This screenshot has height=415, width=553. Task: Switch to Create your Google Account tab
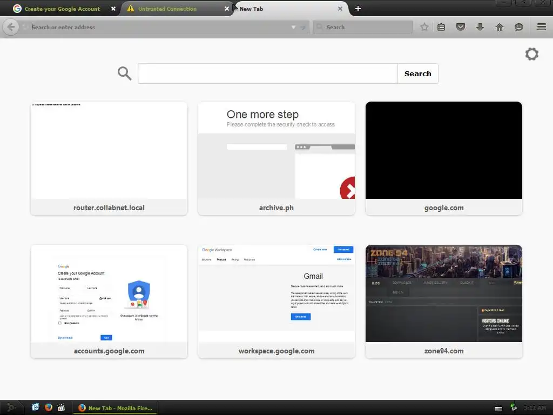pyautogui.click(x=62, y=9)
